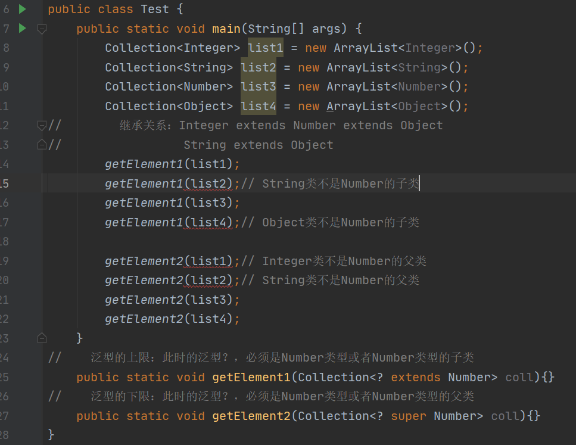576x445 pixels.
Task: Click the list2 variable declaration
Action: point(259,67)
